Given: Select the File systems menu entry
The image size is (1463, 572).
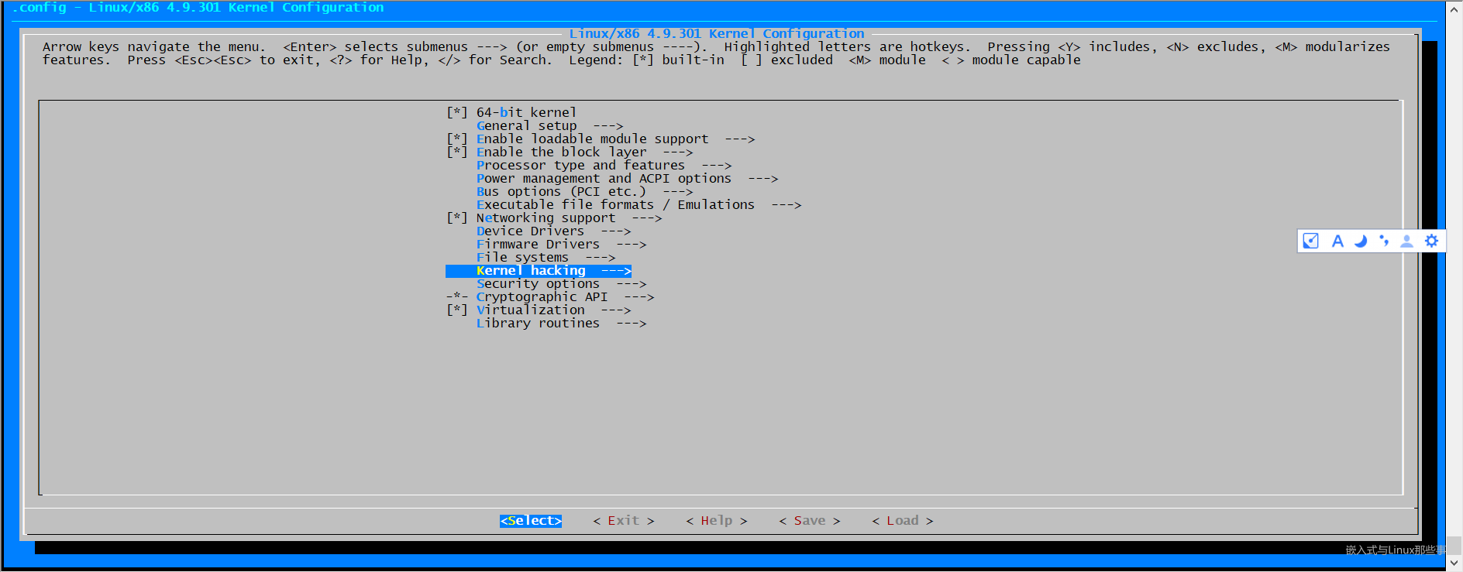Looking at the screenshot, I should point(522,258).
